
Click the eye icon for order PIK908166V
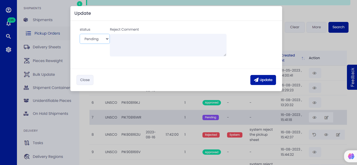pyautogui.click(x=315, y=152)
